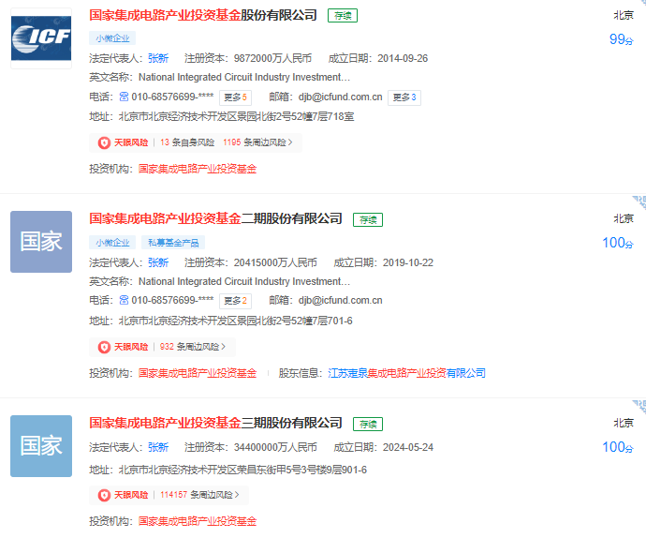This screenshot has width=646, height=538.
Task: Open the 国家 logo of the 三期 company
Action: click(x=41, y=446)
